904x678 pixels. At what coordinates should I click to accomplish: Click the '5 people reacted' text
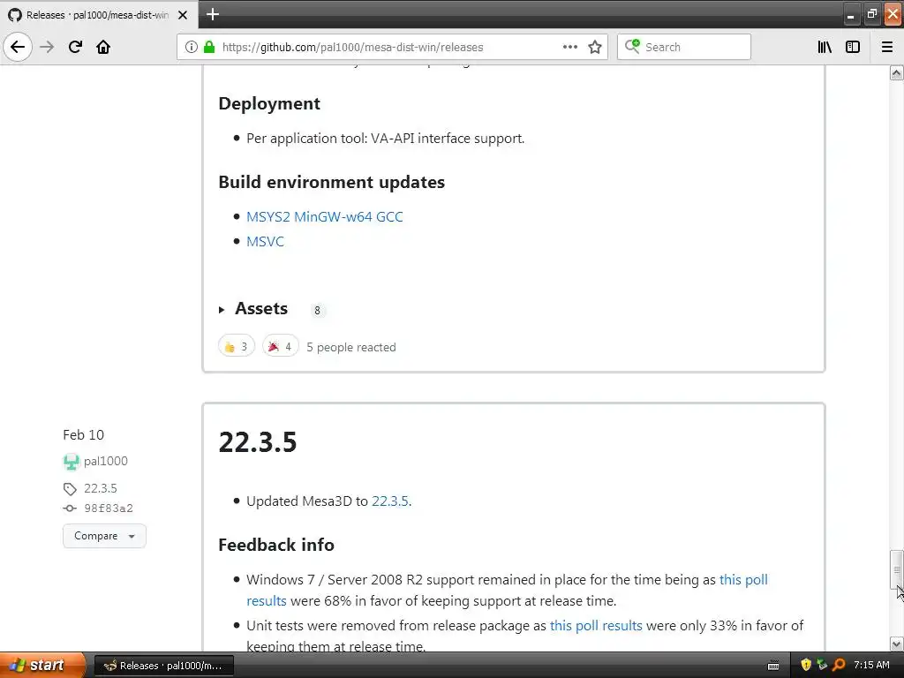pos(351,347)
